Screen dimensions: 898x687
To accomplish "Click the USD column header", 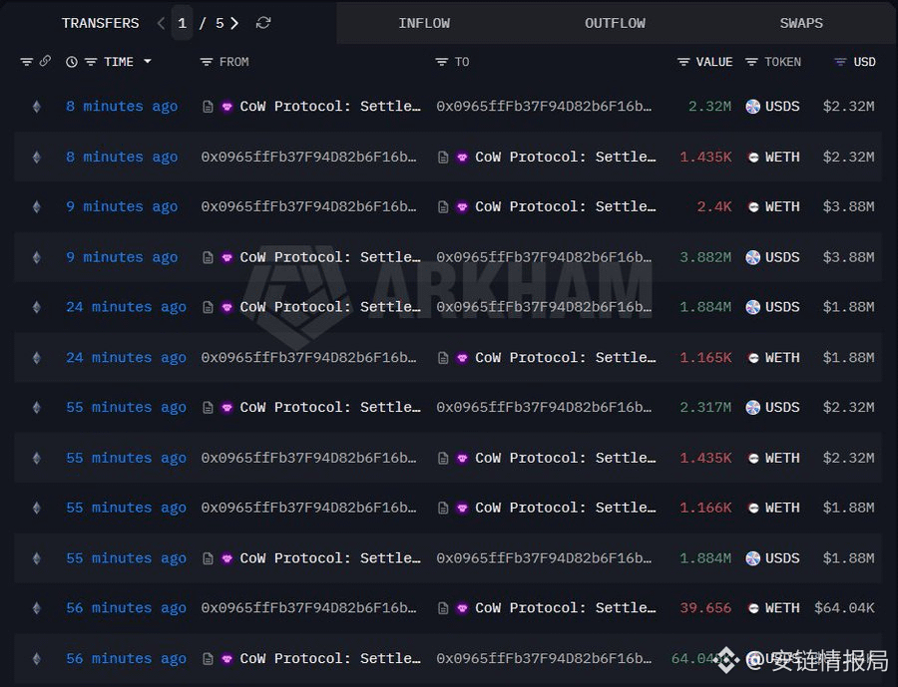I will tap(864, 62).
